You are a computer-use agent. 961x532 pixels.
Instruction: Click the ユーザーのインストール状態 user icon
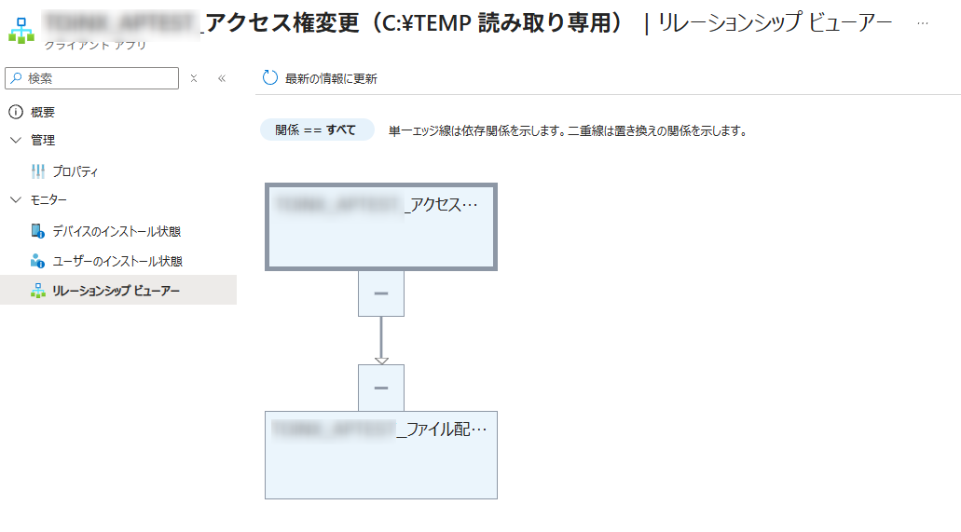(38, 261)
